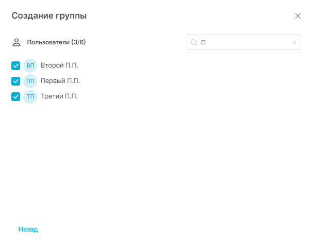The height and width of the screenshot is (248, 312).
Task: Click the (3/6) selected users counter
Action: coord(78,42)
